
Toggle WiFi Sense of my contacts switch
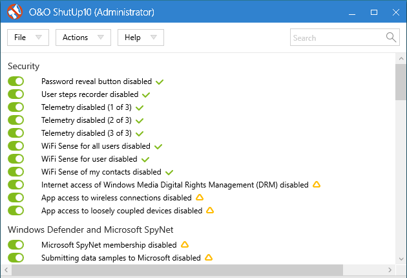(x=16, y=172)
